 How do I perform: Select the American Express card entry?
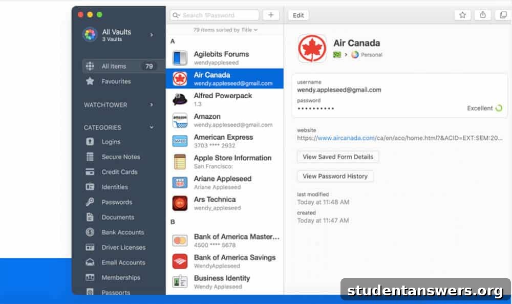(x=225, y=141)
